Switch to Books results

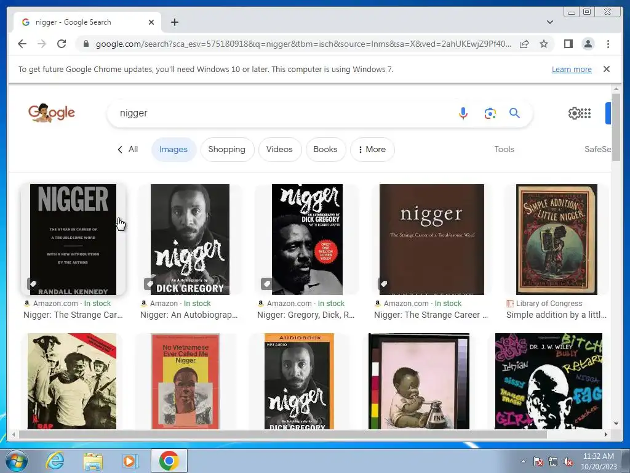pyautogui.click(x=325, y=149)
